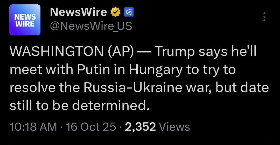Open the NewsWire profile avatar
The height and width of the screenshot is (145, 280).
pos(25,20)
